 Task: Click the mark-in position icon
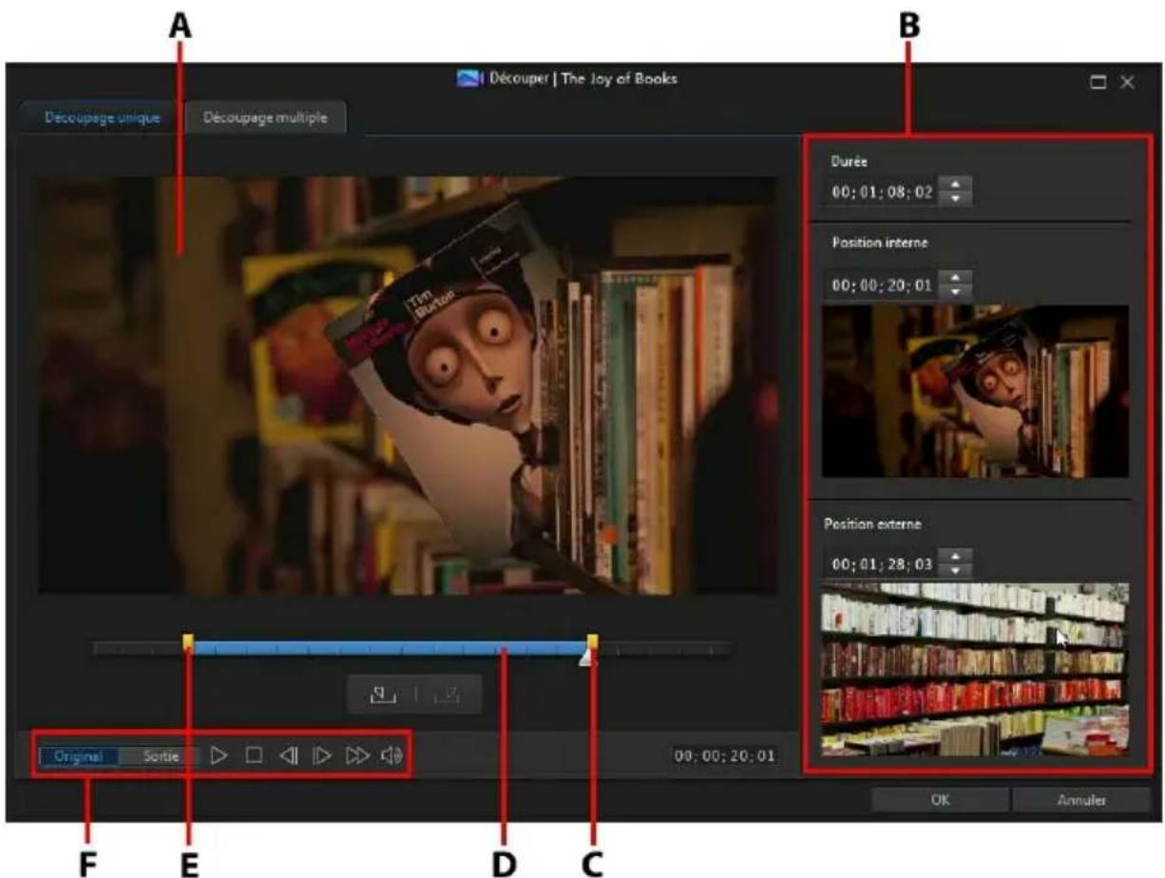tap(381, 695)
